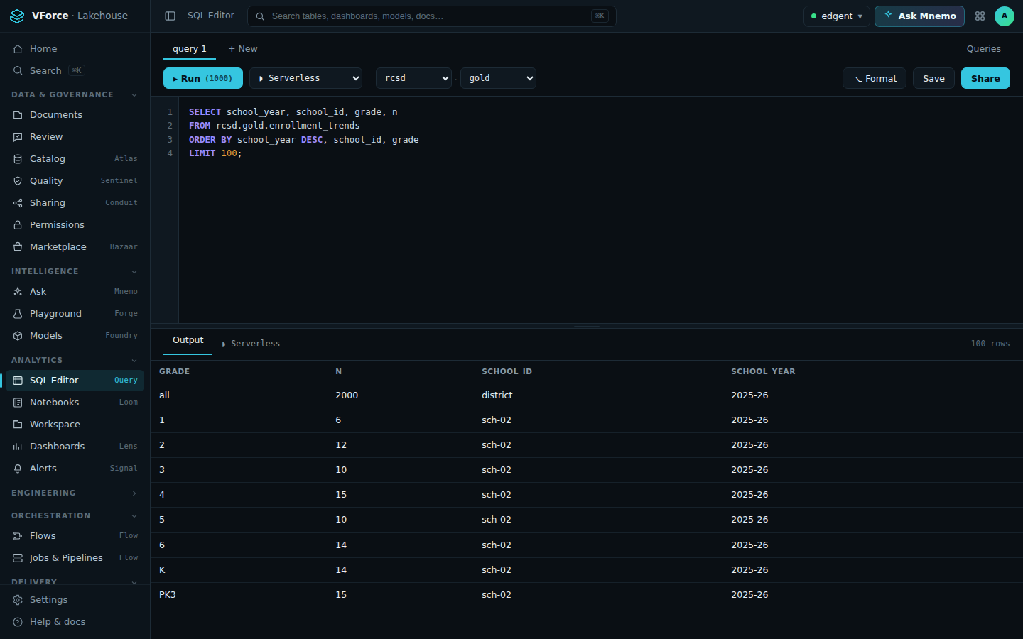Collapse Orchestration section
Viewport: 1023px width, 639px height.
[75, 515]
